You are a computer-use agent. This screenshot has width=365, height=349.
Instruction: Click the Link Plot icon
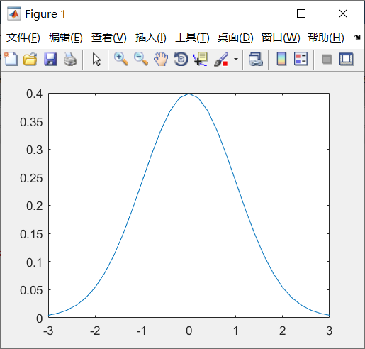point(256,59)
